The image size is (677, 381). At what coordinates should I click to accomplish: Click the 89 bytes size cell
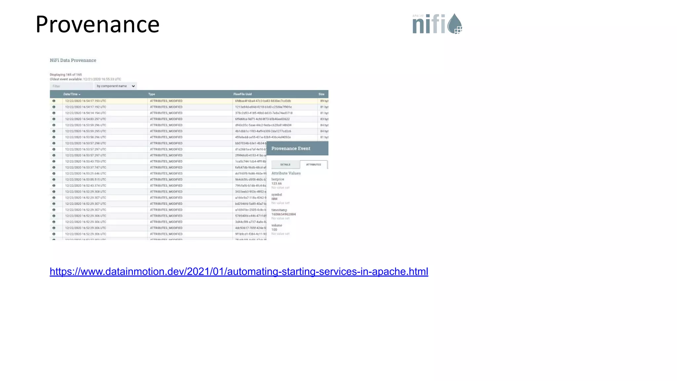coord(324,101)
